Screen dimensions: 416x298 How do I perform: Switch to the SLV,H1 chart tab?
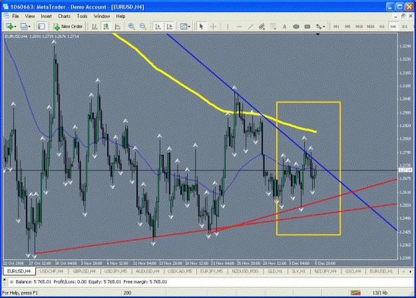point(298,271)
